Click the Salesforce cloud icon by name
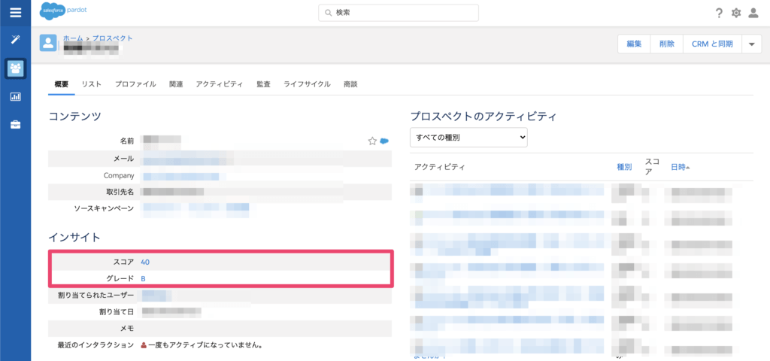This screenshot has width=770, height=361. [x=384, y=141]
